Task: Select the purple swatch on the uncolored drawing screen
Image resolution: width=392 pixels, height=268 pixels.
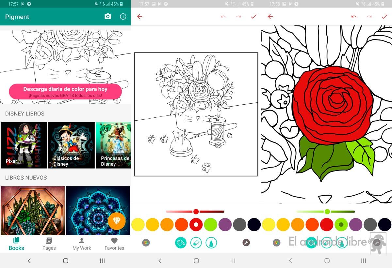Action: point(225,225)
